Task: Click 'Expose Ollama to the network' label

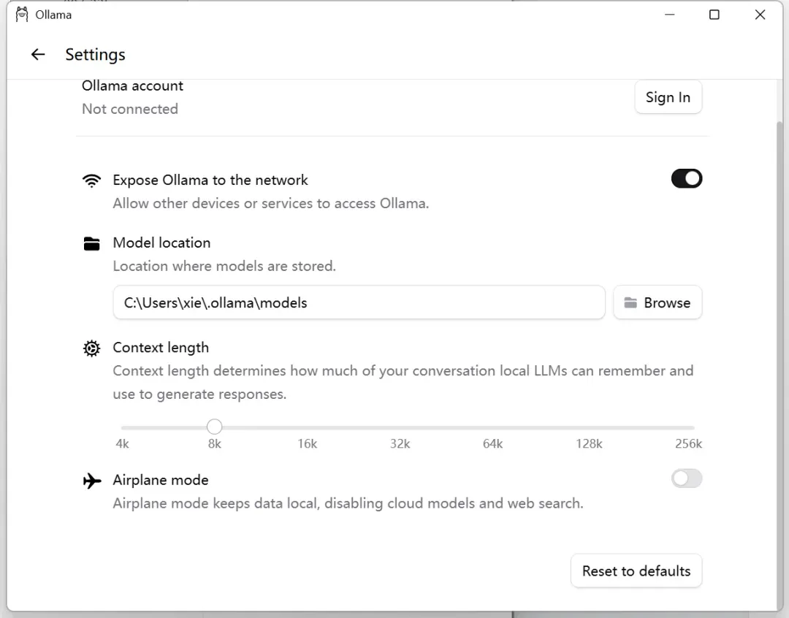Action: pos(210,180)
